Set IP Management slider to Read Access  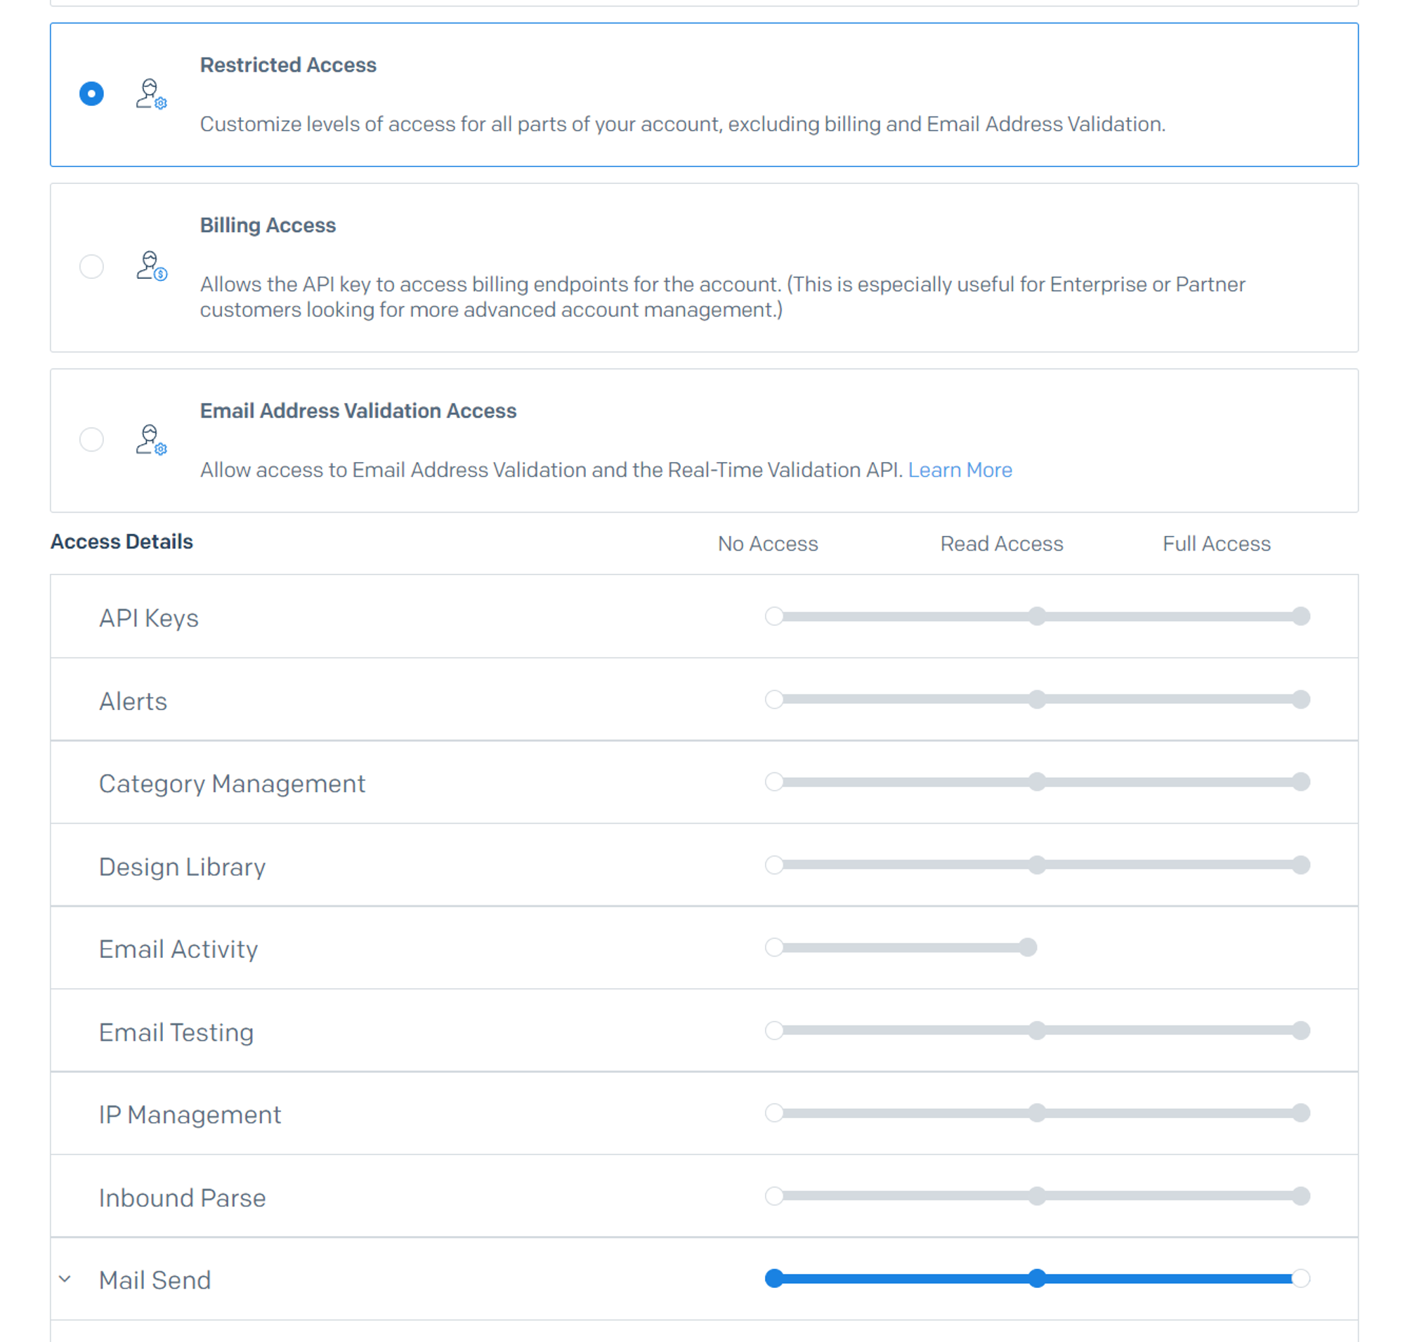(1036, 1113)
